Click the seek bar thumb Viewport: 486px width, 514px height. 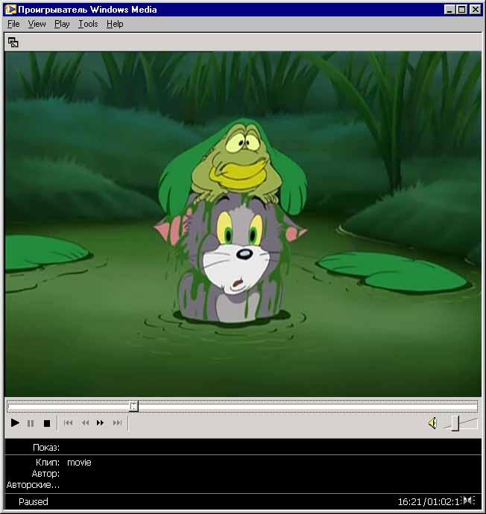(x=133, y=407)
